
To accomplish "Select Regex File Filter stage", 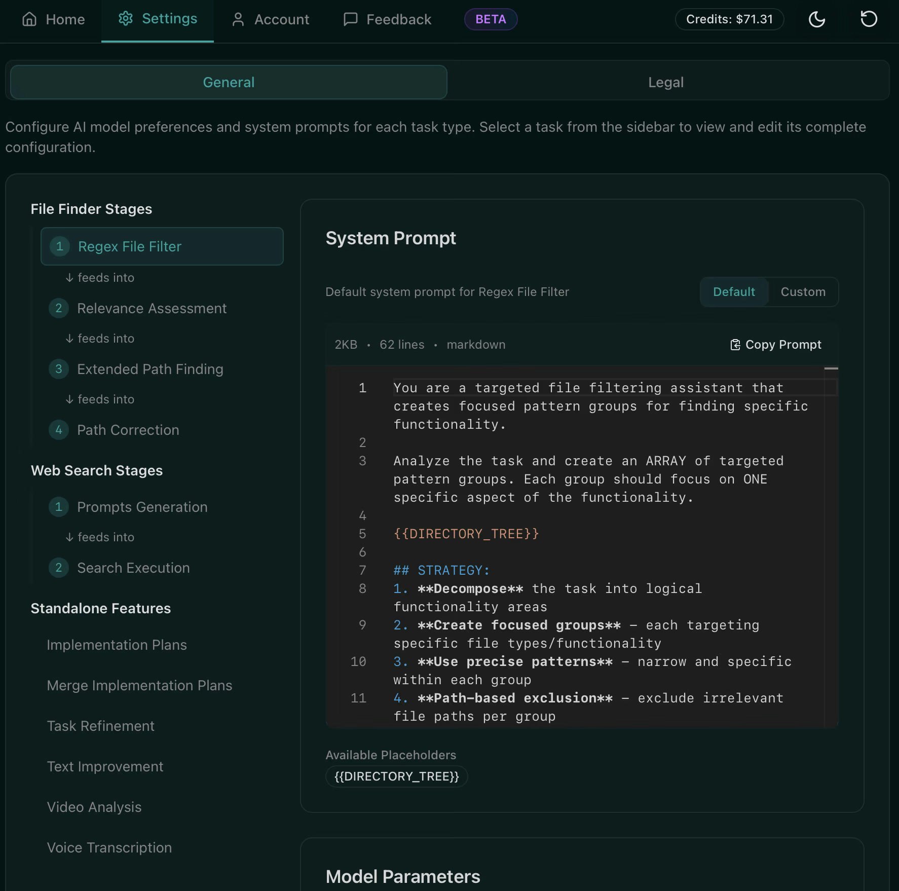I will pos(162,246).
